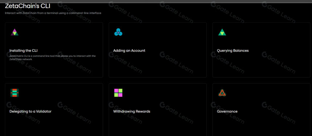Click the Installing the CLI card icon

(15, 32)
